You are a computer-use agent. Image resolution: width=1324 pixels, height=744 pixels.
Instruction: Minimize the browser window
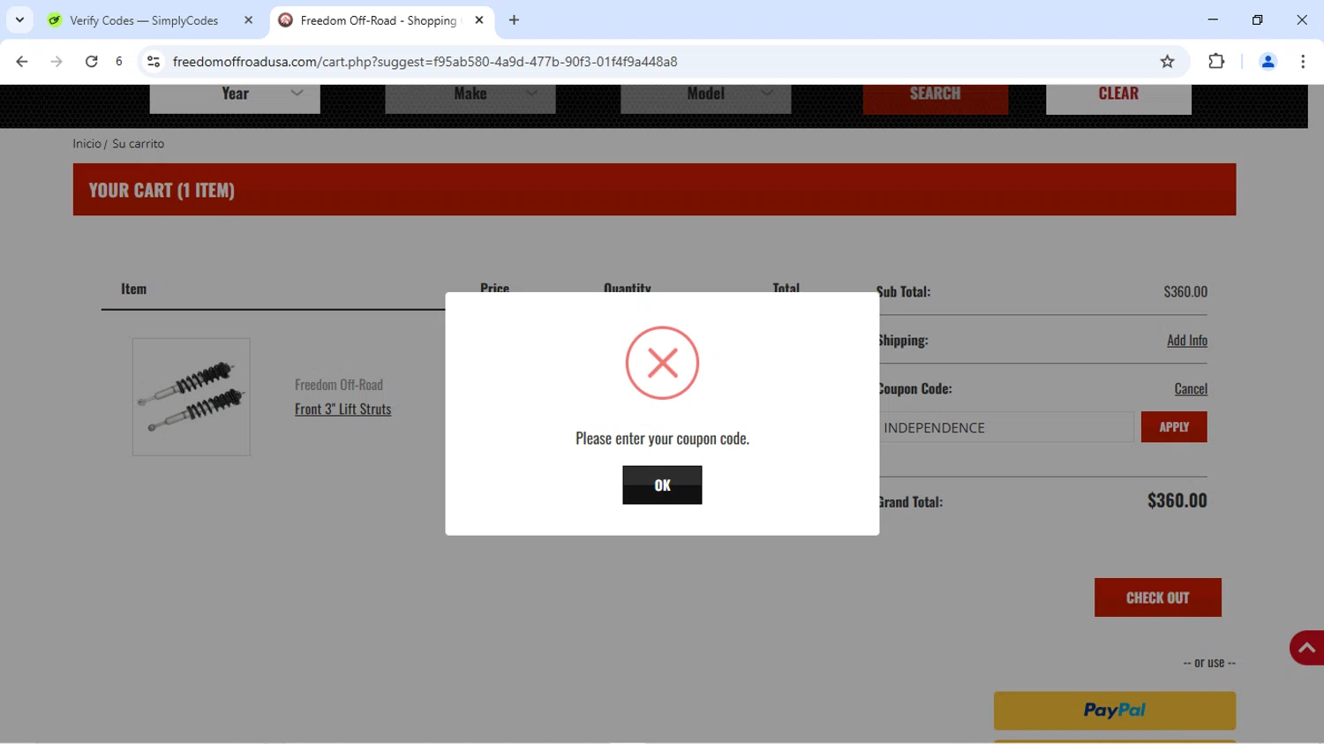coord(1213,19)
